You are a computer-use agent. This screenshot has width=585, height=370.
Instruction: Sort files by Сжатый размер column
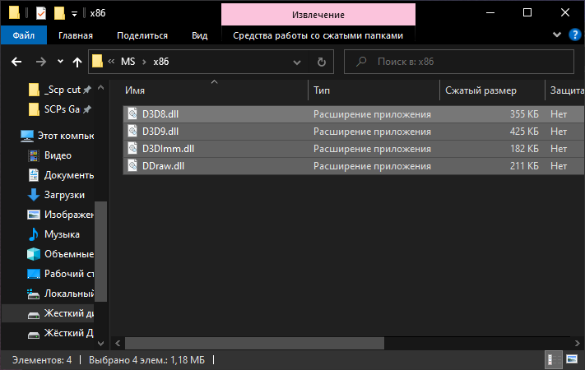(x=481, y=89)
